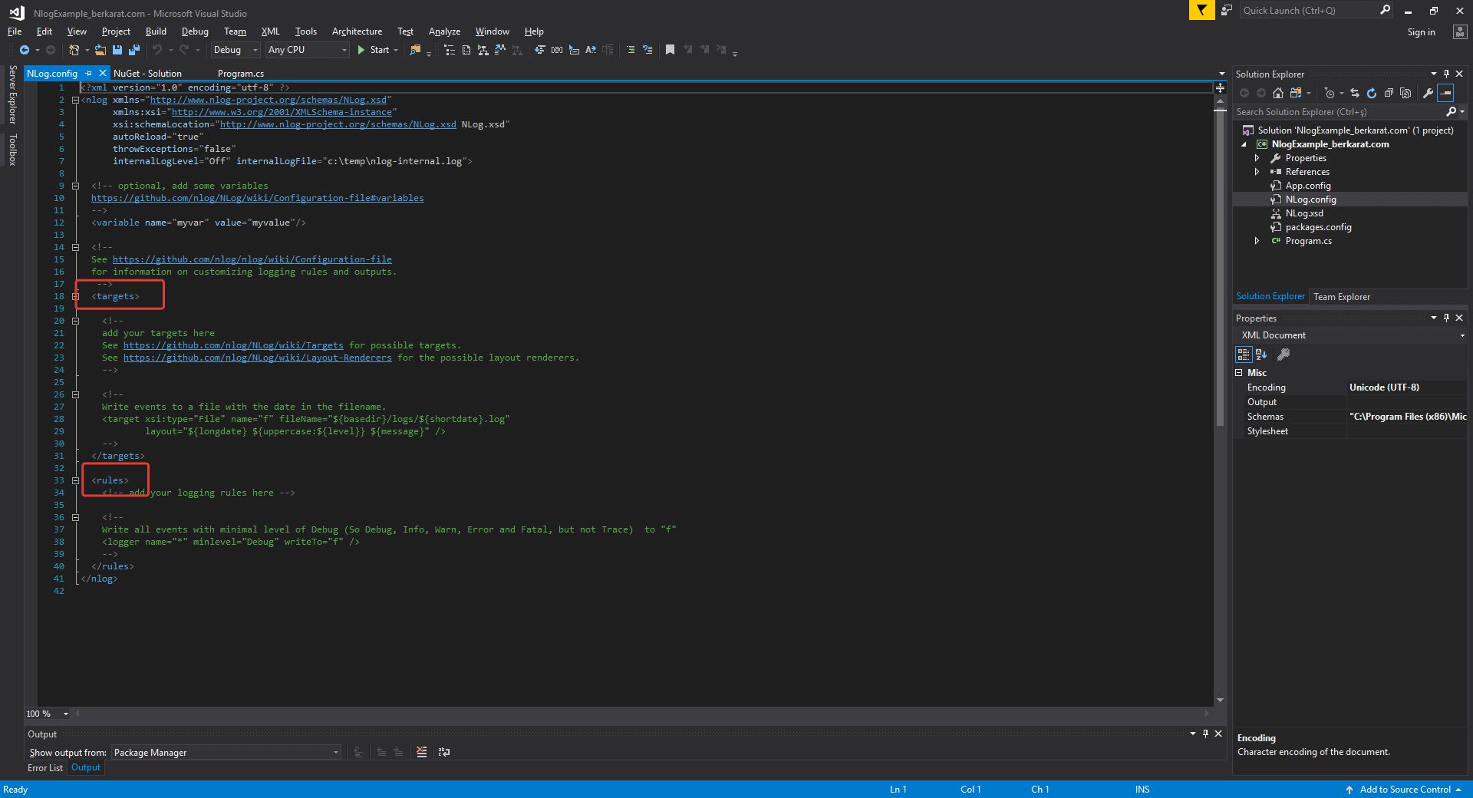Click the Quick Launch search icon
Viewport: 1473px width, 798px height.
click(1385, 10)
